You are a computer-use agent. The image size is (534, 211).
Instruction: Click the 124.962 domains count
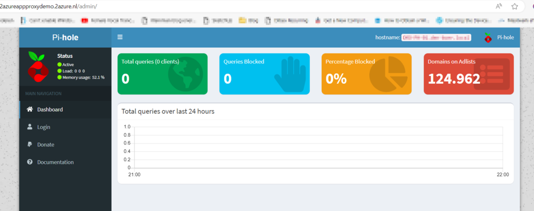(454, 78)
